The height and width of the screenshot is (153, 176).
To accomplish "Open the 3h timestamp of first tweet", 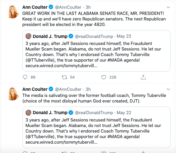I will pos(88,7).
